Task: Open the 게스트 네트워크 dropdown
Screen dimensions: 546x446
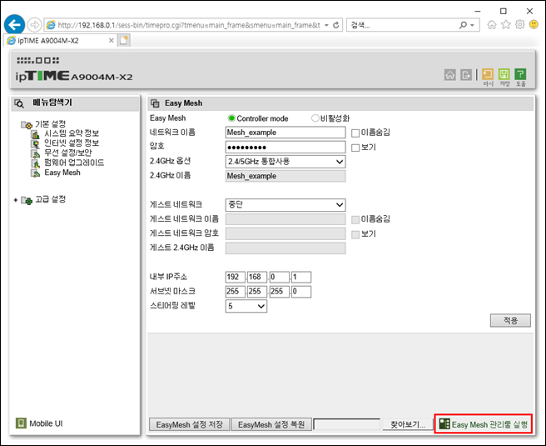Action: pyautogui.click(x=285, y=205)
